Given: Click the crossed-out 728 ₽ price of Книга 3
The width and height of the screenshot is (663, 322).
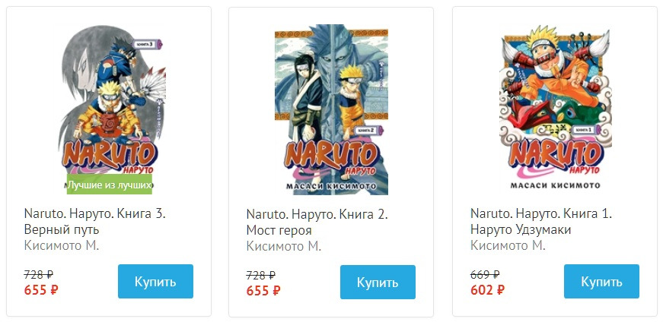Looking at the screenshot, I should click(38, 274).
